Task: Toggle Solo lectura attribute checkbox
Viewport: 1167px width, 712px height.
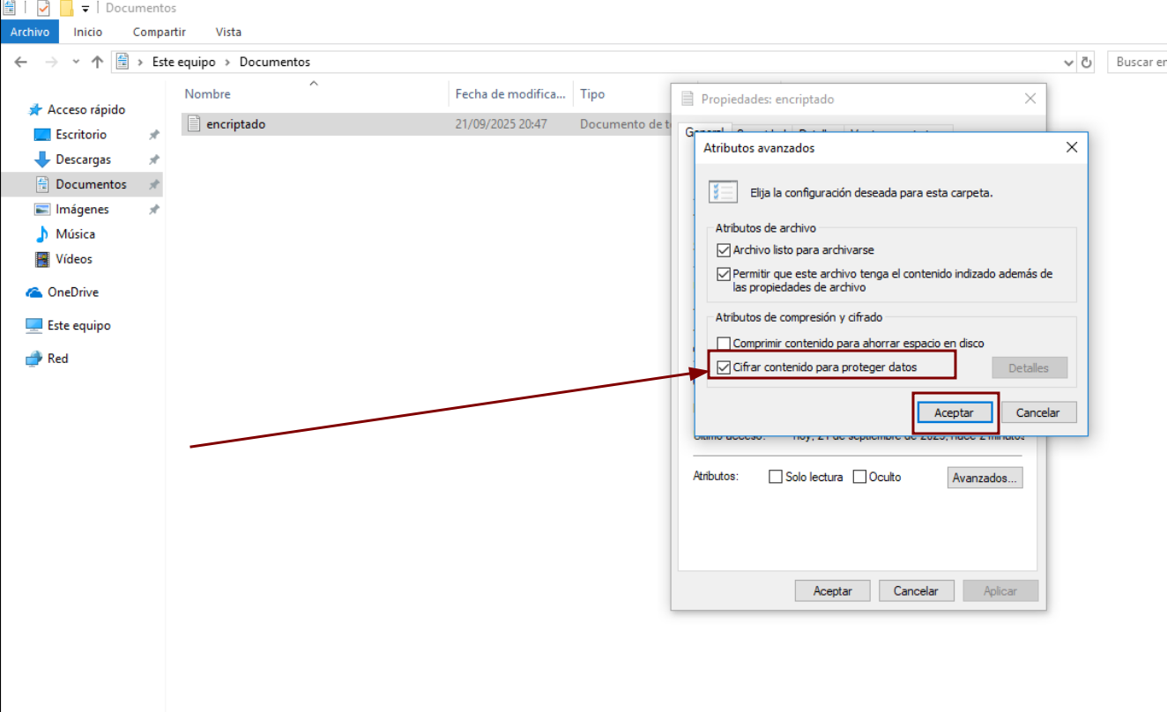Action: click(x=776, y=477)
